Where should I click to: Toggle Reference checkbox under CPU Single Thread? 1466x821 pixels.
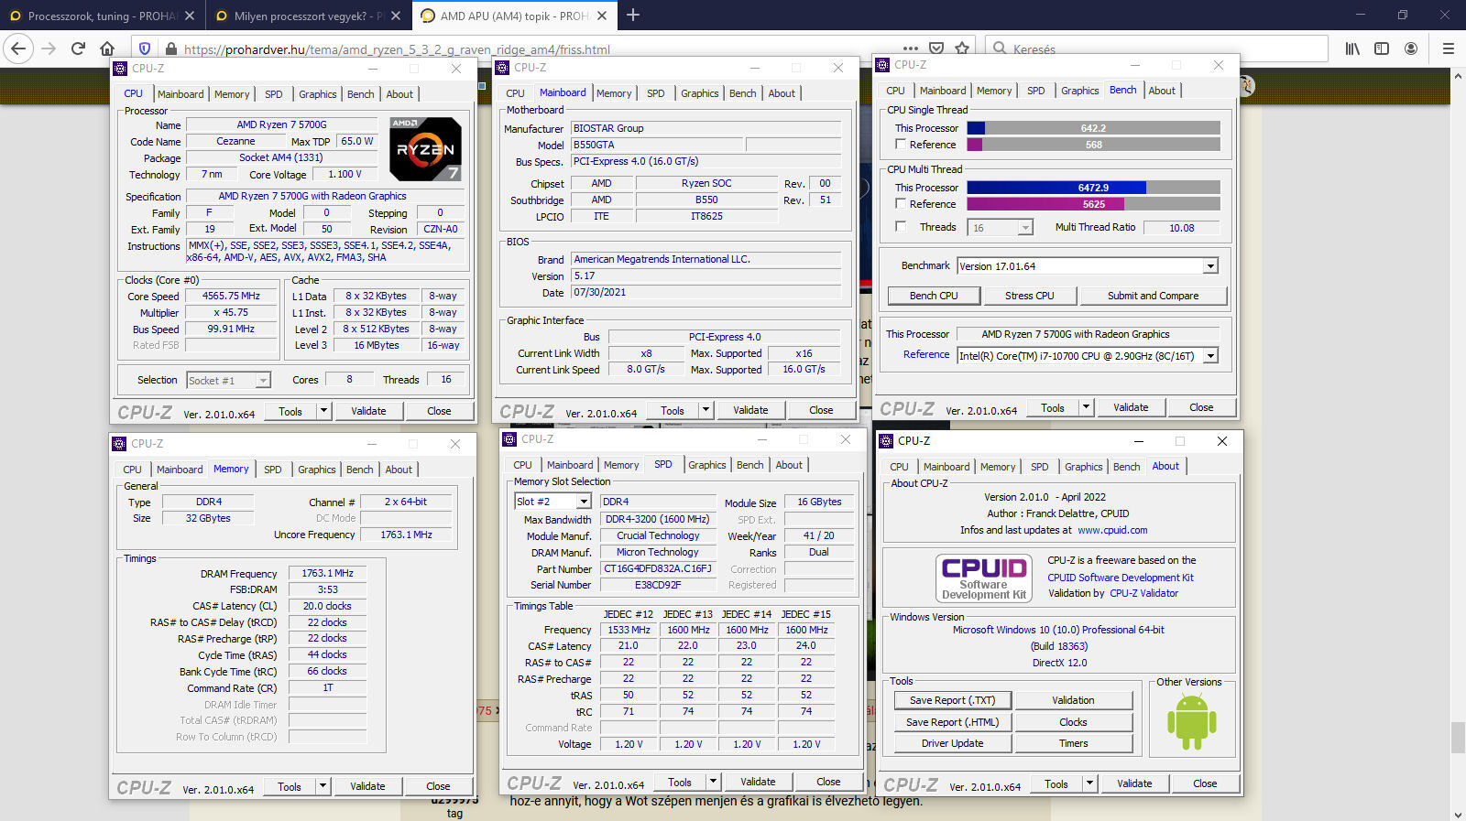[901, 145]
